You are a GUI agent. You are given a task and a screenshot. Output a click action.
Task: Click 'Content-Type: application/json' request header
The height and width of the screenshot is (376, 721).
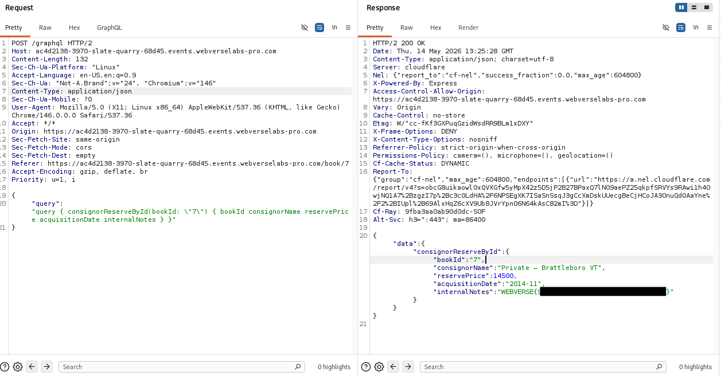pyautogui.click(x=72, y=91)
